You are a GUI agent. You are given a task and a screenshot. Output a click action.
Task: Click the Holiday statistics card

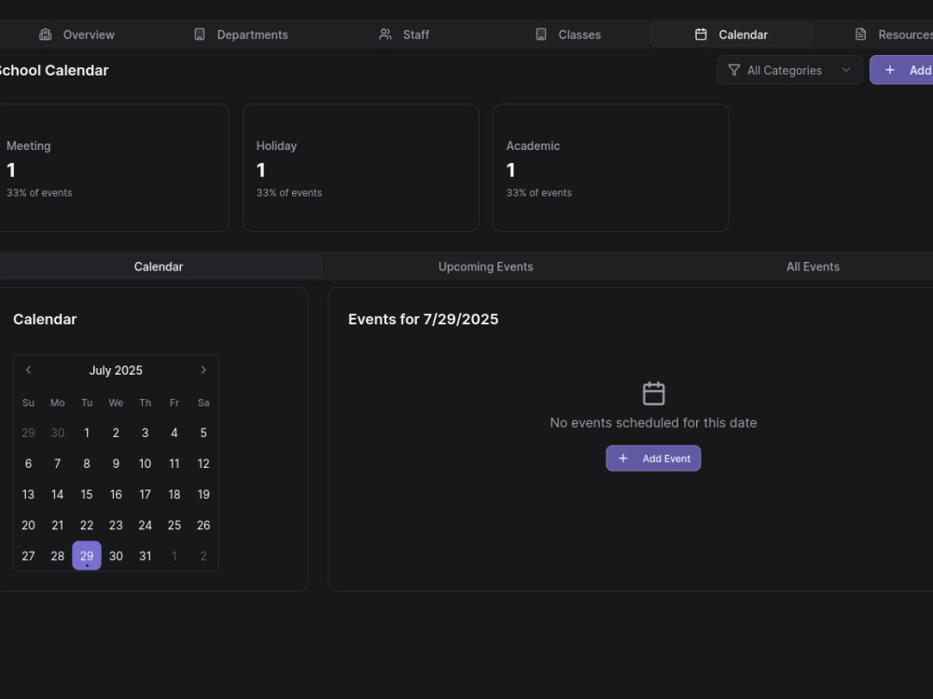(360, 168)
